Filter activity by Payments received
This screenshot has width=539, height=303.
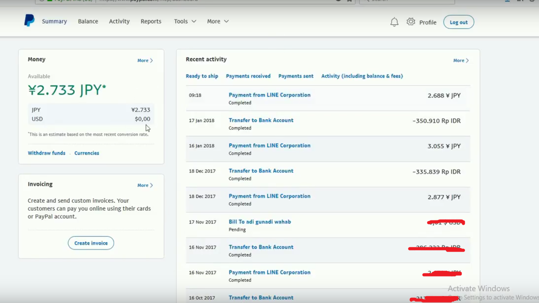[x=248, y=76]
